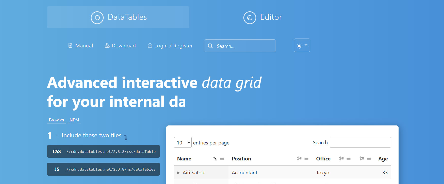Viewport: 444px width, 184px height.
Task: Click the Name column header text
Action: coord(184,159)
